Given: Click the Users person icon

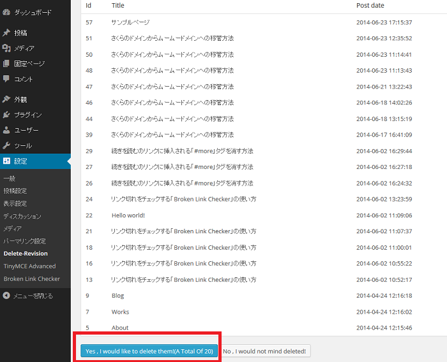Looking at the screenshot, I should tap(6, 130).
